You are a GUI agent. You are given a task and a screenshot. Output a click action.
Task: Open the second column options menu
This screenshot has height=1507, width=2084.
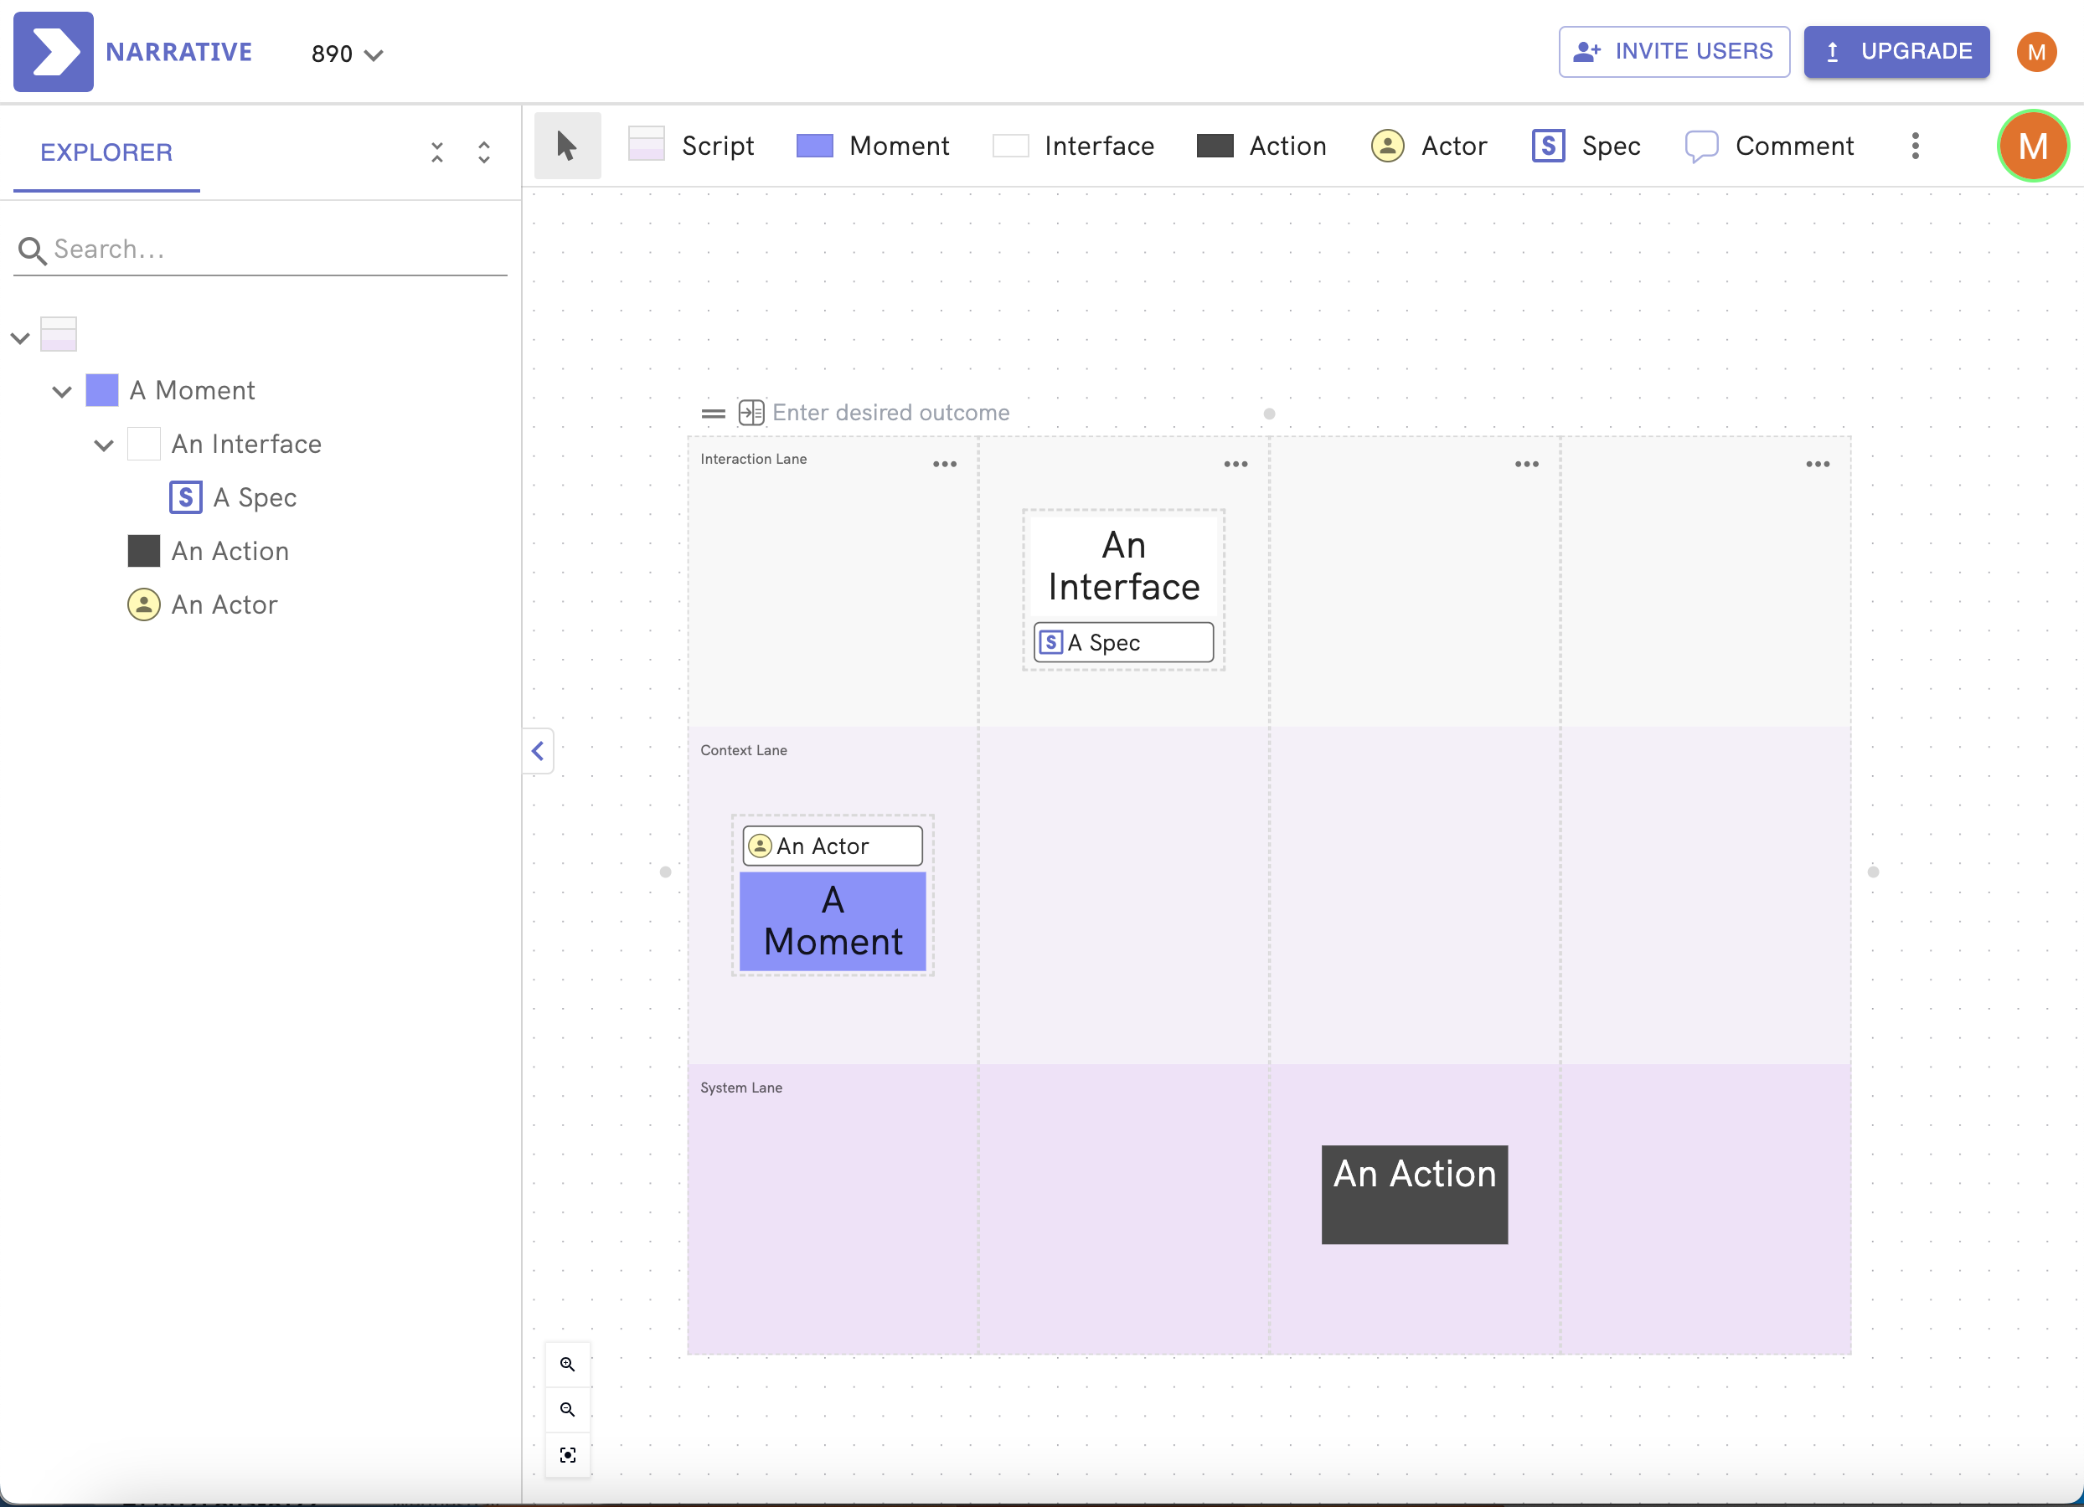point(1235,465)
